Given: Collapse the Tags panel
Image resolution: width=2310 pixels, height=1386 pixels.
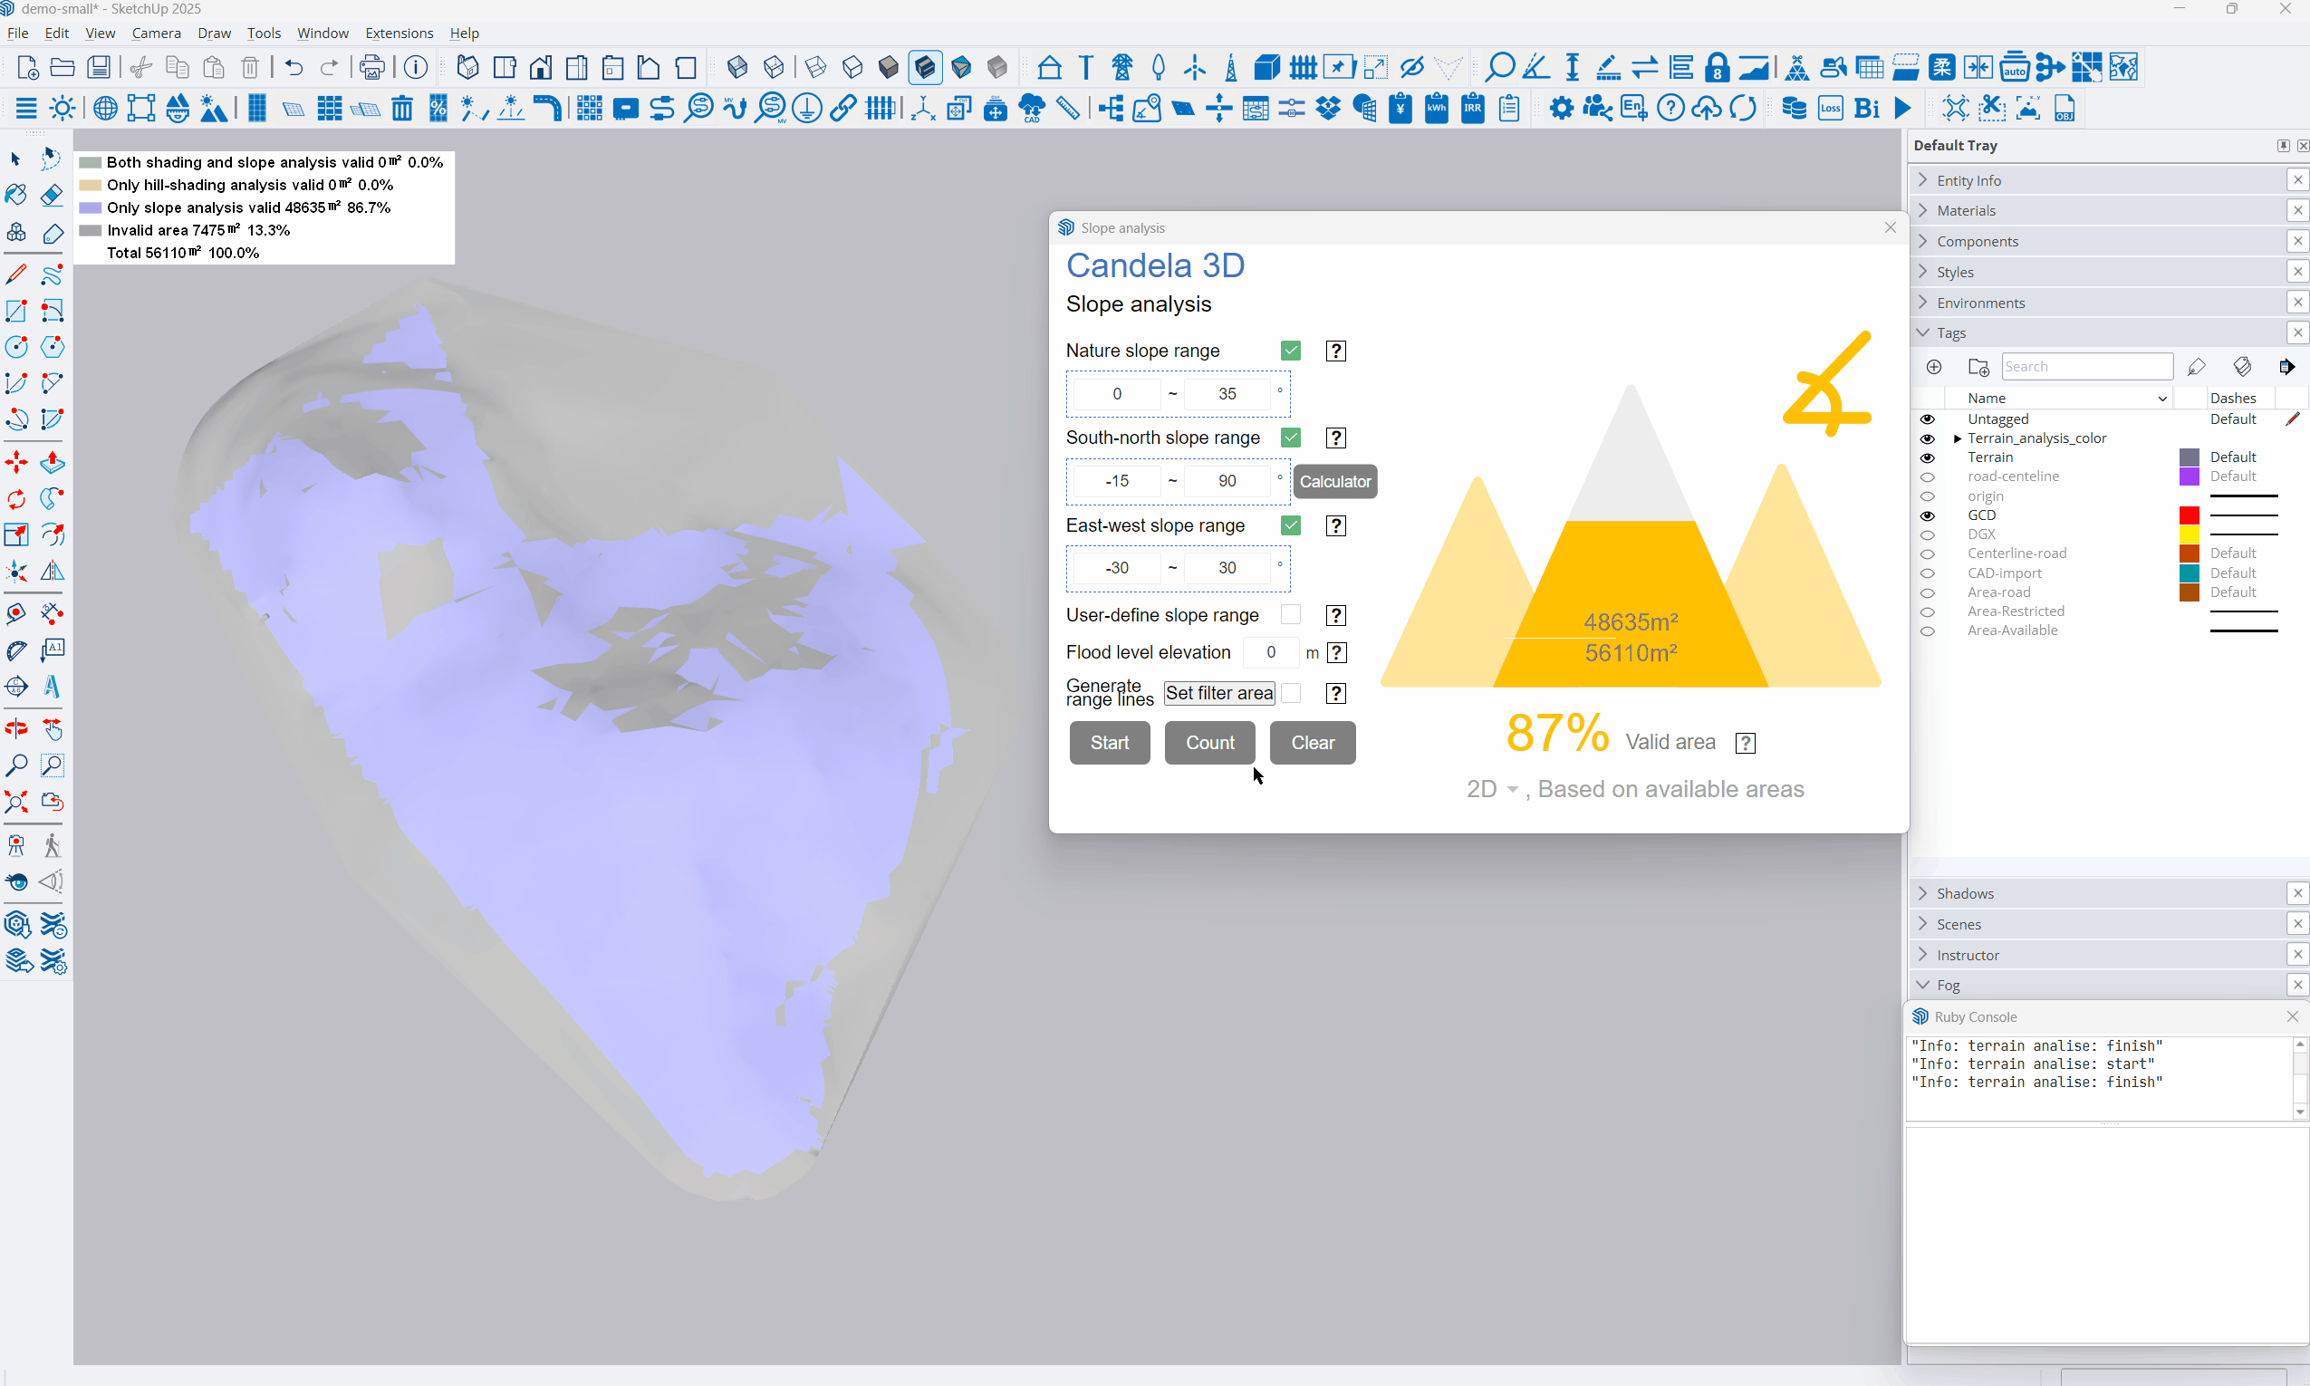Looking at the screenshot, I should [x=1922, y=332].
